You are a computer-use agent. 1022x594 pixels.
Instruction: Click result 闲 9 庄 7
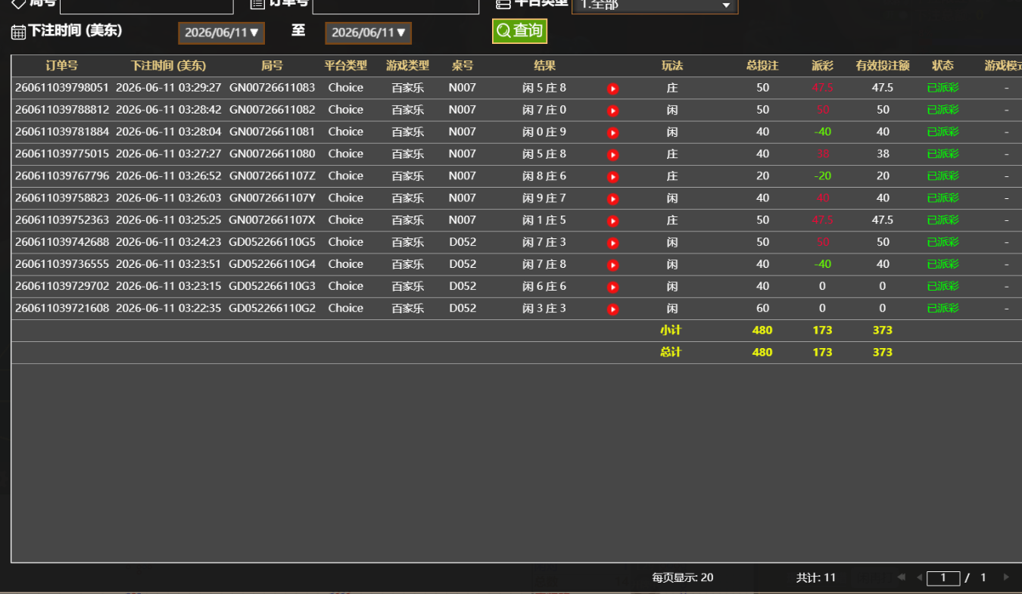click(x=544, y=197)
